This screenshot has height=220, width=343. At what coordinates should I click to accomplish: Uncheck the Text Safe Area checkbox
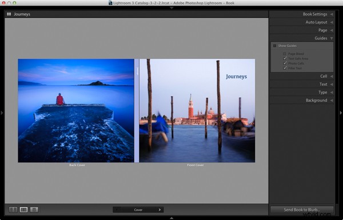285,58
